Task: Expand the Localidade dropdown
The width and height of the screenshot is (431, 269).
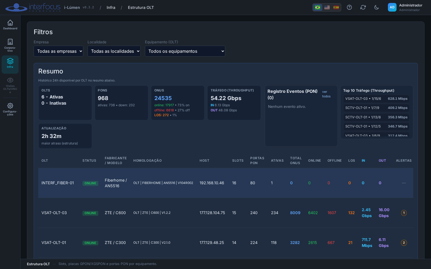Action: (114, 51)
